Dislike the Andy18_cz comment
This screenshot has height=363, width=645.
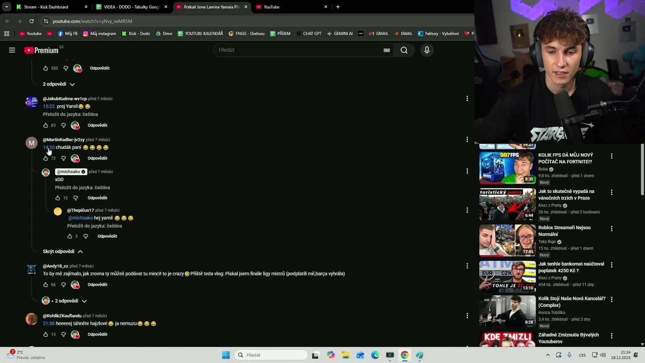pos(63,284)
